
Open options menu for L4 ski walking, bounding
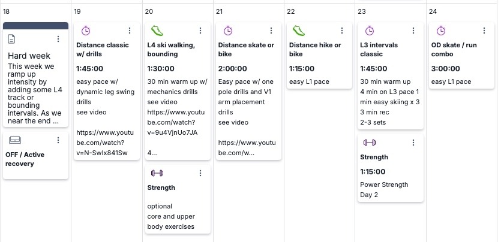[200, 31]
